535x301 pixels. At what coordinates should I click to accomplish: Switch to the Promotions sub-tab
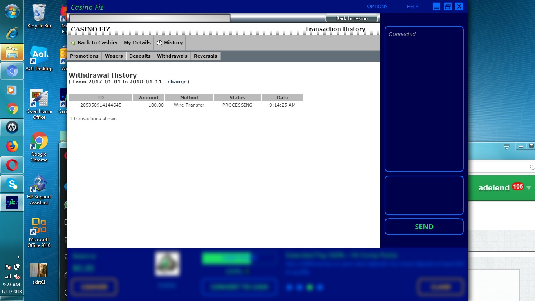(x=84, y=56)
